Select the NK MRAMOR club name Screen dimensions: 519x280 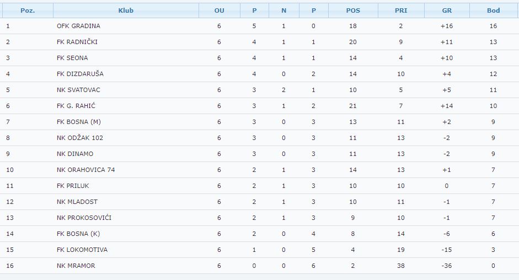click(x=76, y=266)
